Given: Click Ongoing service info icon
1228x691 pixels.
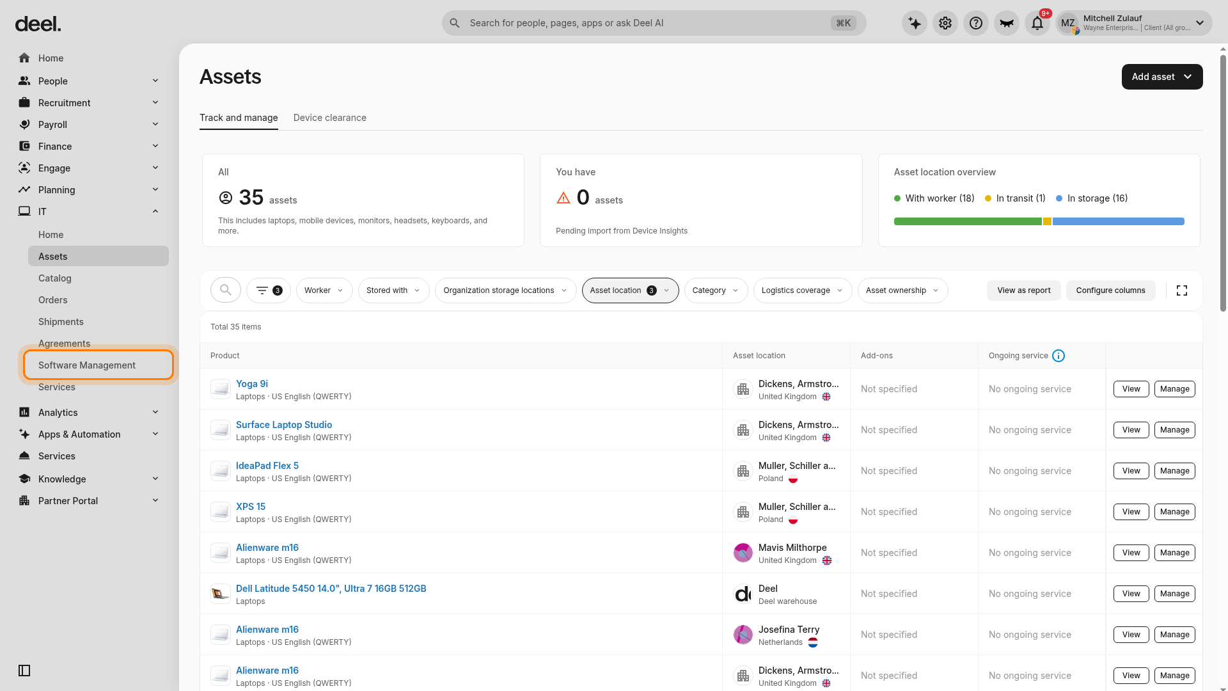Looking at the screenshot, I should [x=1059, y=356].
